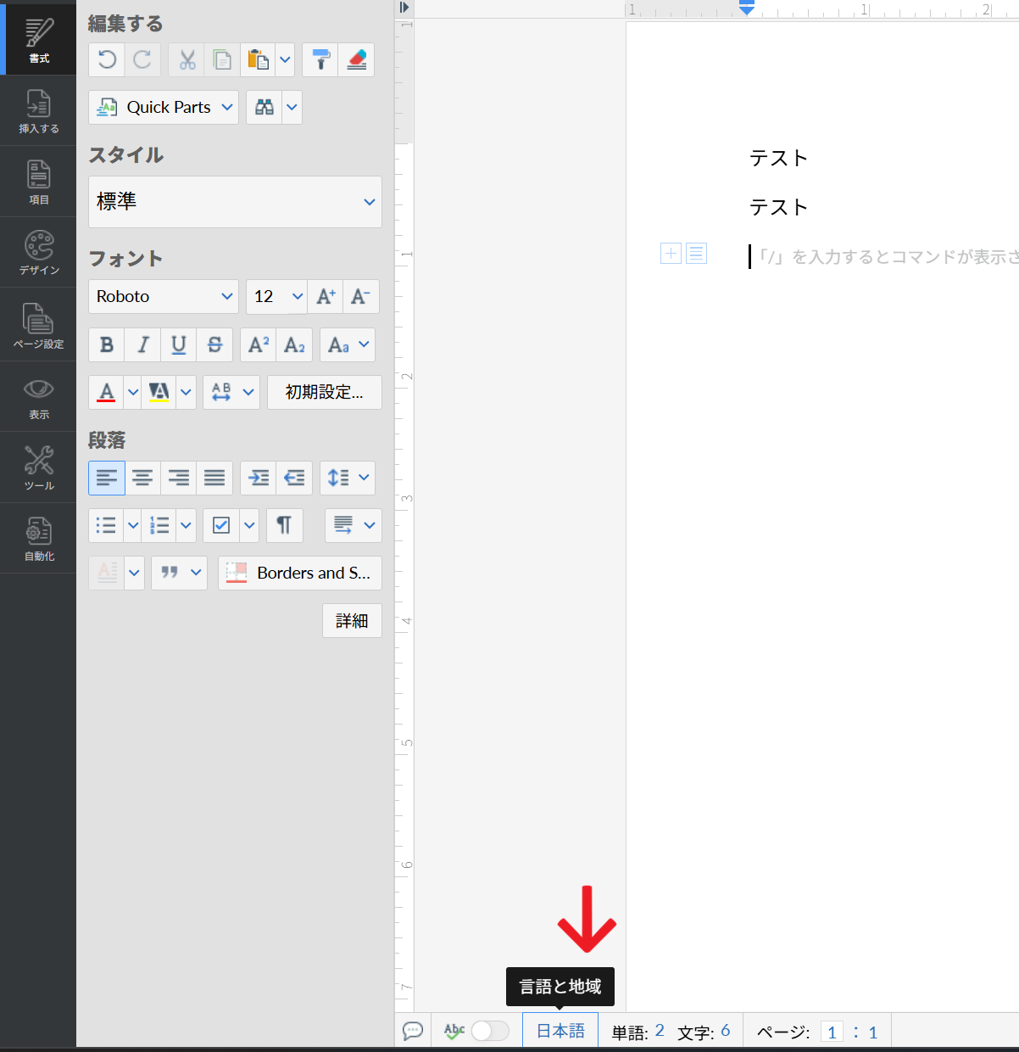Expand the Roboto font name dropdown
The height and width of the screenshot is (1052, 1019).
click(164, 296)
